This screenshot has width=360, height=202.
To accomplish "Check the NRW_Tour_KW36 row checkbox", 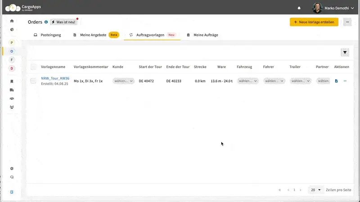I will pyautogui.click(x=33, y=81).
